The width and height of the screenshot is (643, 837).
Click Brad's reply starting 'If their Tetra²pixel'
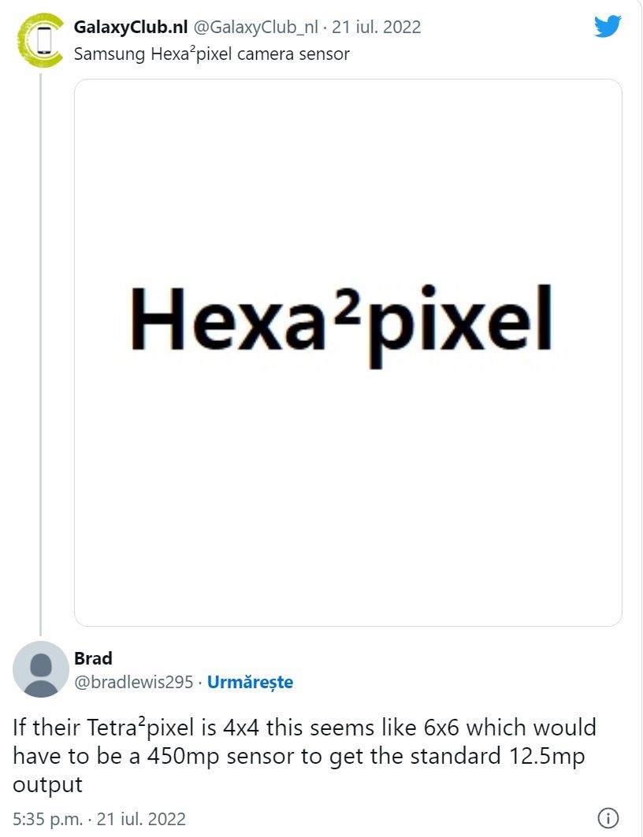pyautogui.click(x=304, y=755)
